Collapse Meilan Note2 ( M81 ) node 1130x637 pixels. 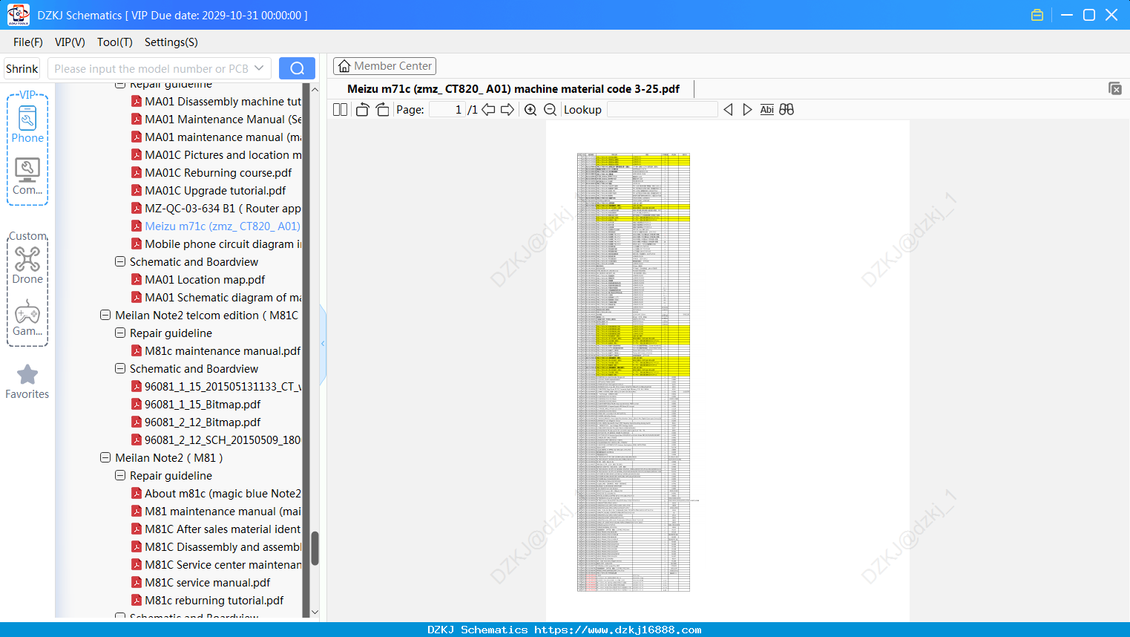click(x=105, y=458)
